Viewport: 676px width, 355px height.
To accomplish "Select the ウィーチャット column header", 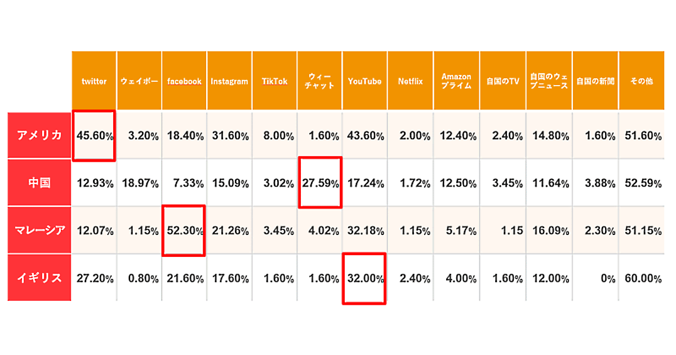I will pos(319,81).
